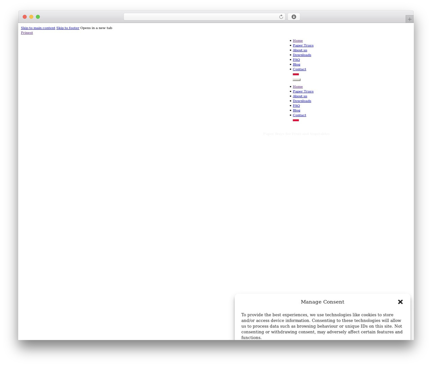Open Downloads in the second menu list
This screenshot has width=432, height=366.
(x=302, y=101)
